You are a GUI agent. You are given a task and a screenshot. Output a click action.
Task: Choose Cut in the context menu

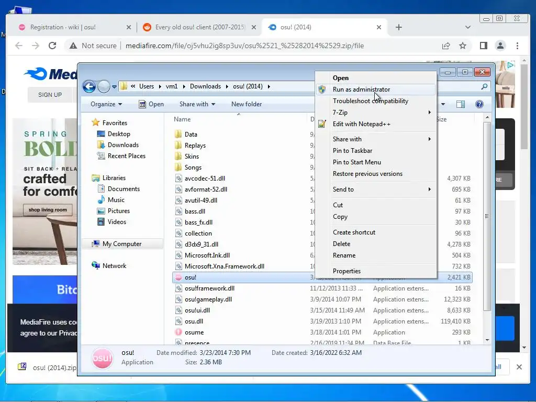tap(338, 205)
